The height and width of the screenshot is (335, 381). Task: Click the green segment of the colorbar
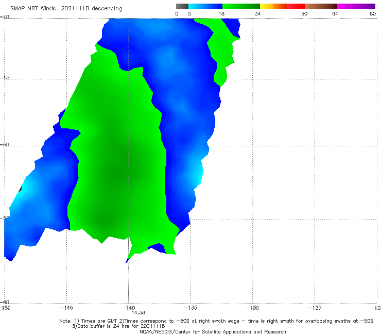241,6
